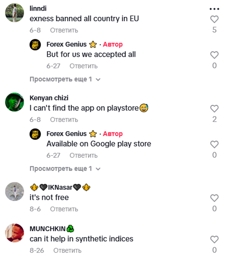This screenshot has width=229, height=256.
Task: Open MUNCHKIN's profile avatar
Action: click(x=15, y=233)
